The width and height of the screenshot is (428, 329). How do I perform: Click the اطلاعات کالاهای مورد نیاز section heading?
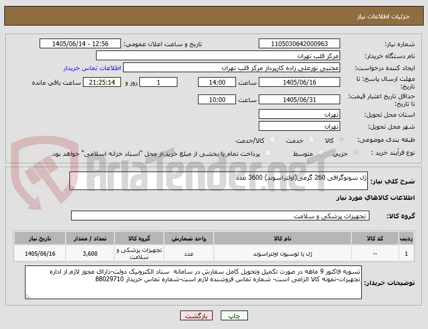click(x=375, y=198)
